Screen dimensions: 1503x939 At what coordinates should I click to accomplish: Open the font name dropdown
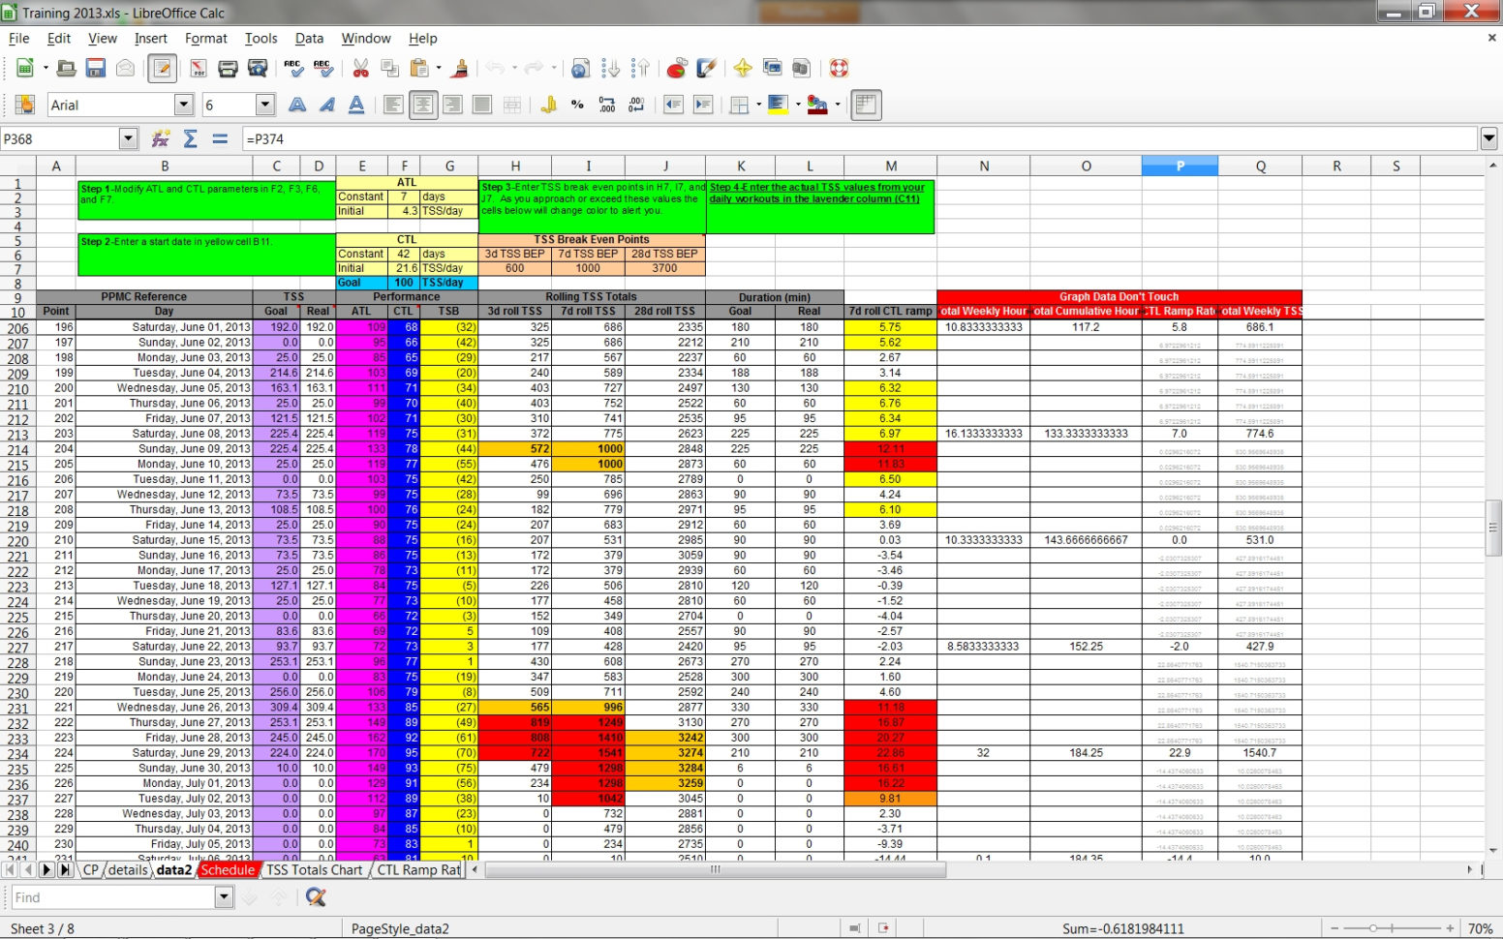185,105
